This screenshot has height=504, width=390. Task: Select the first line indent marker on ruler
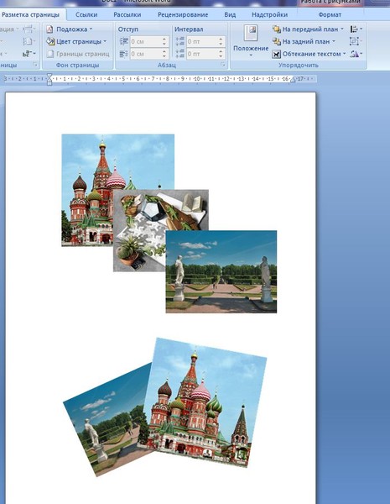coord(49,76)
